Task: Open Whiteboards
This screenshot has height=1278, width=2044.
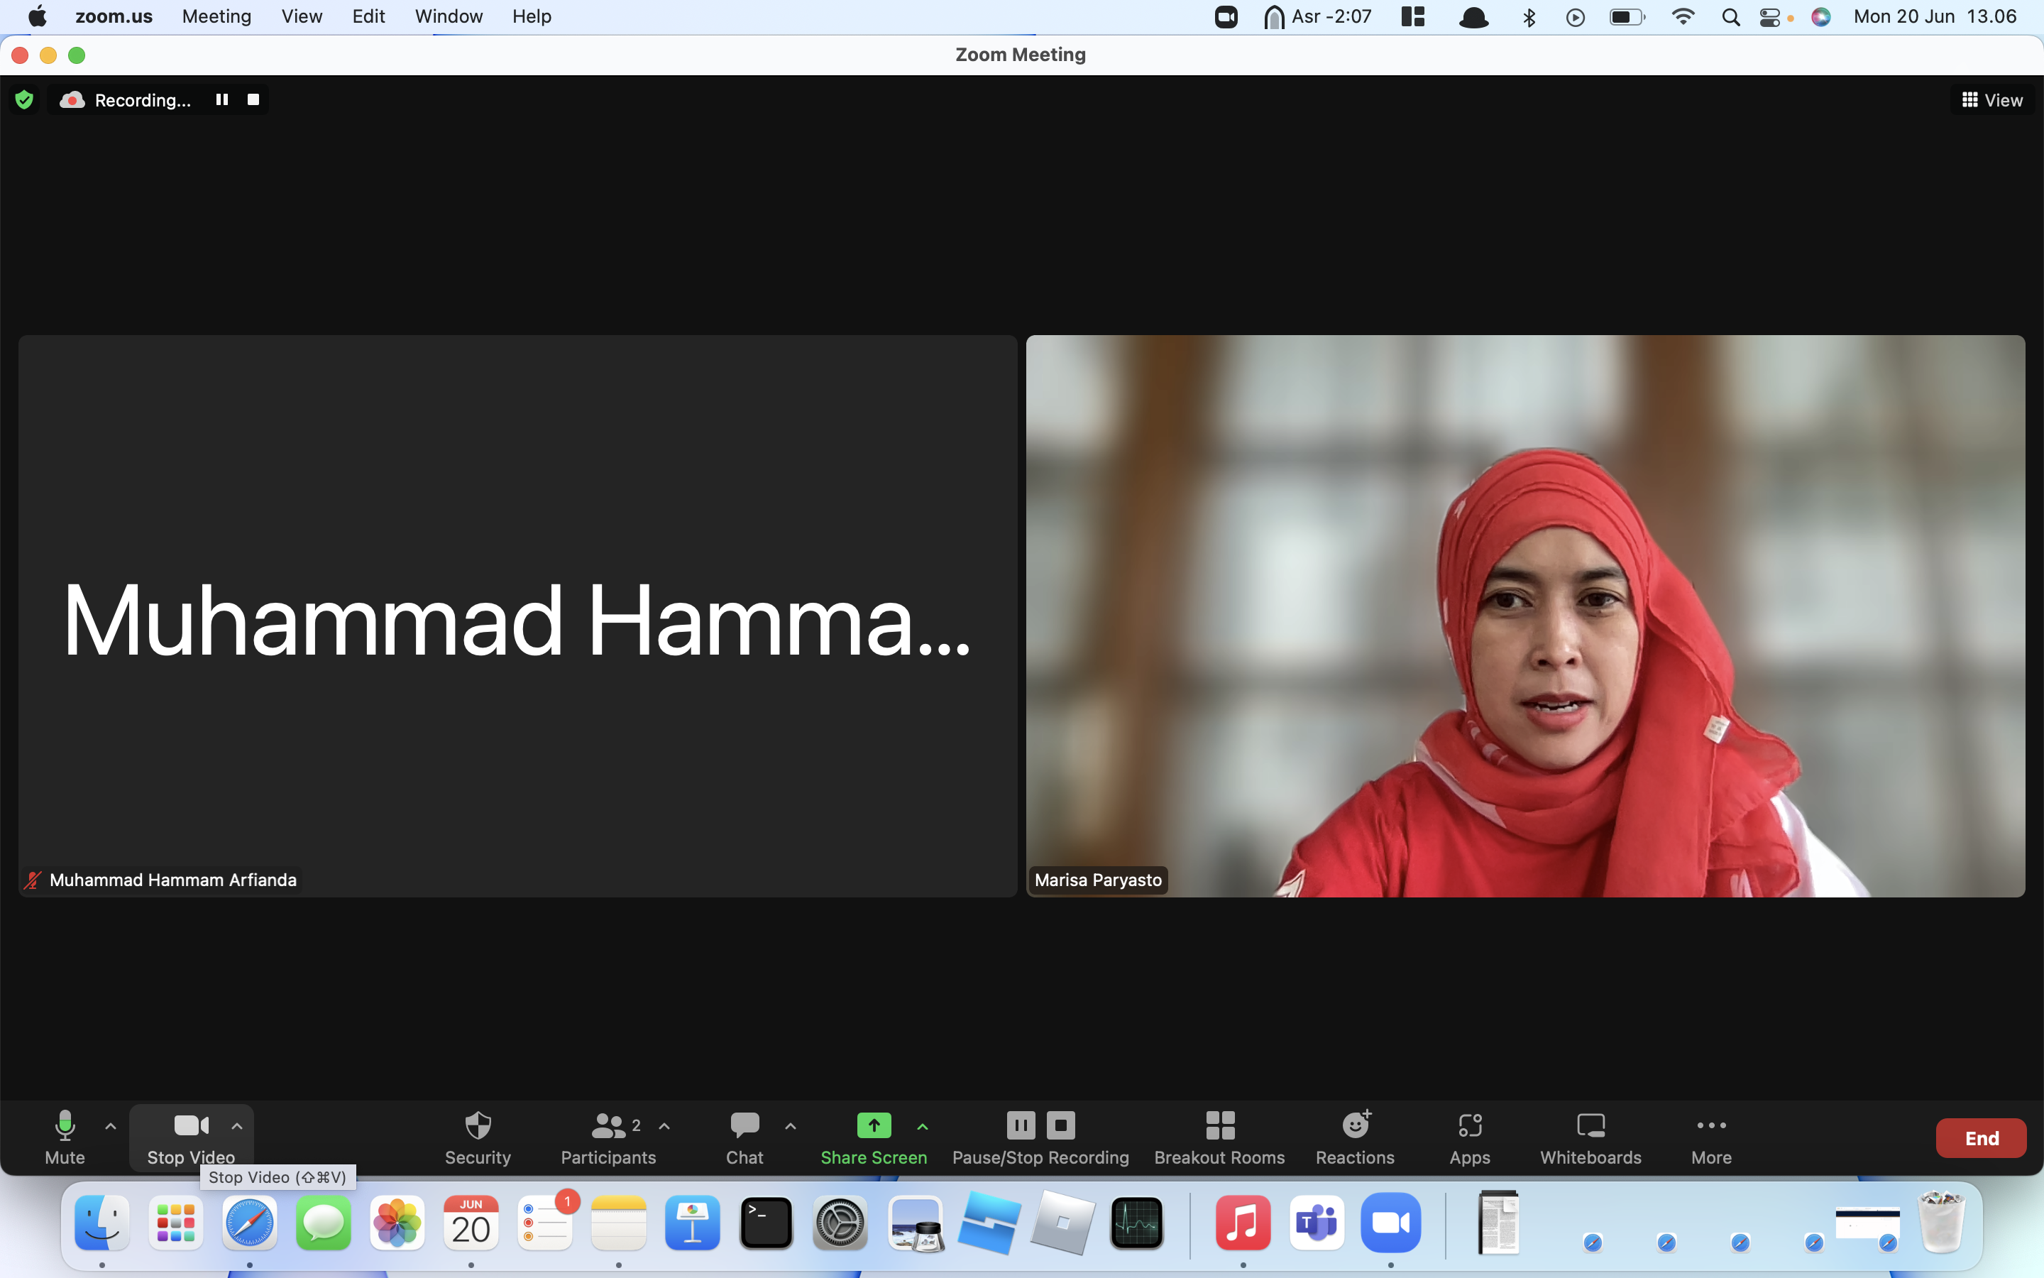Action: 1590,1137
